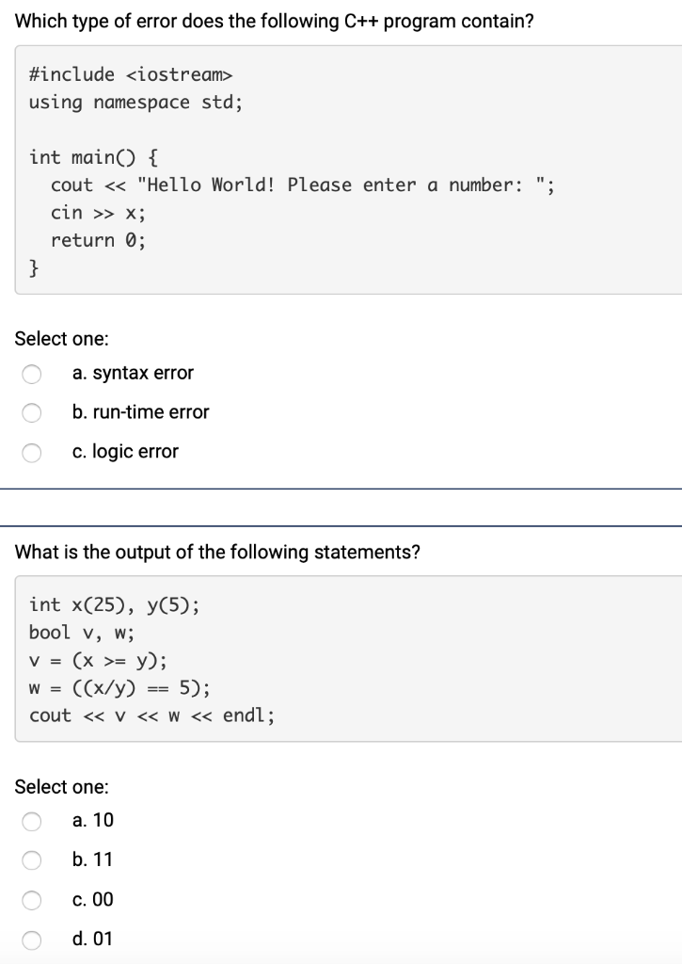Click the 'What is the output' question text
The image size is (682, 964).
pos(217,552)
